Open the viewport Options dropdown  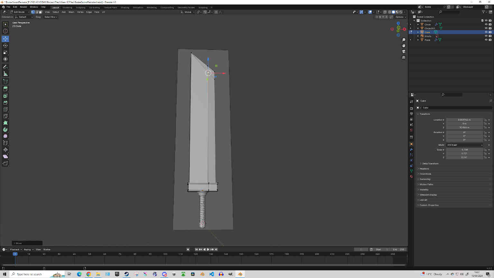[400, 17]
